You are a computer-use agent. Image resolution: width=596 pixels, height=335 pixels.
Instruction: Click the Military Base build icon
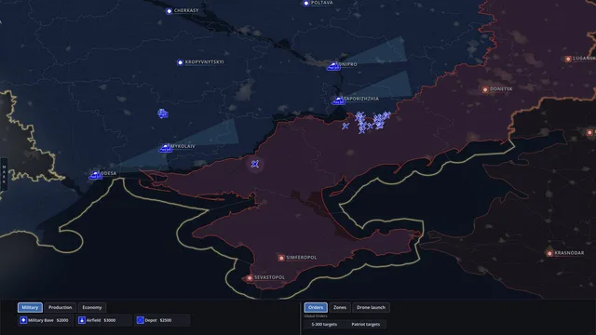(23, 320)
